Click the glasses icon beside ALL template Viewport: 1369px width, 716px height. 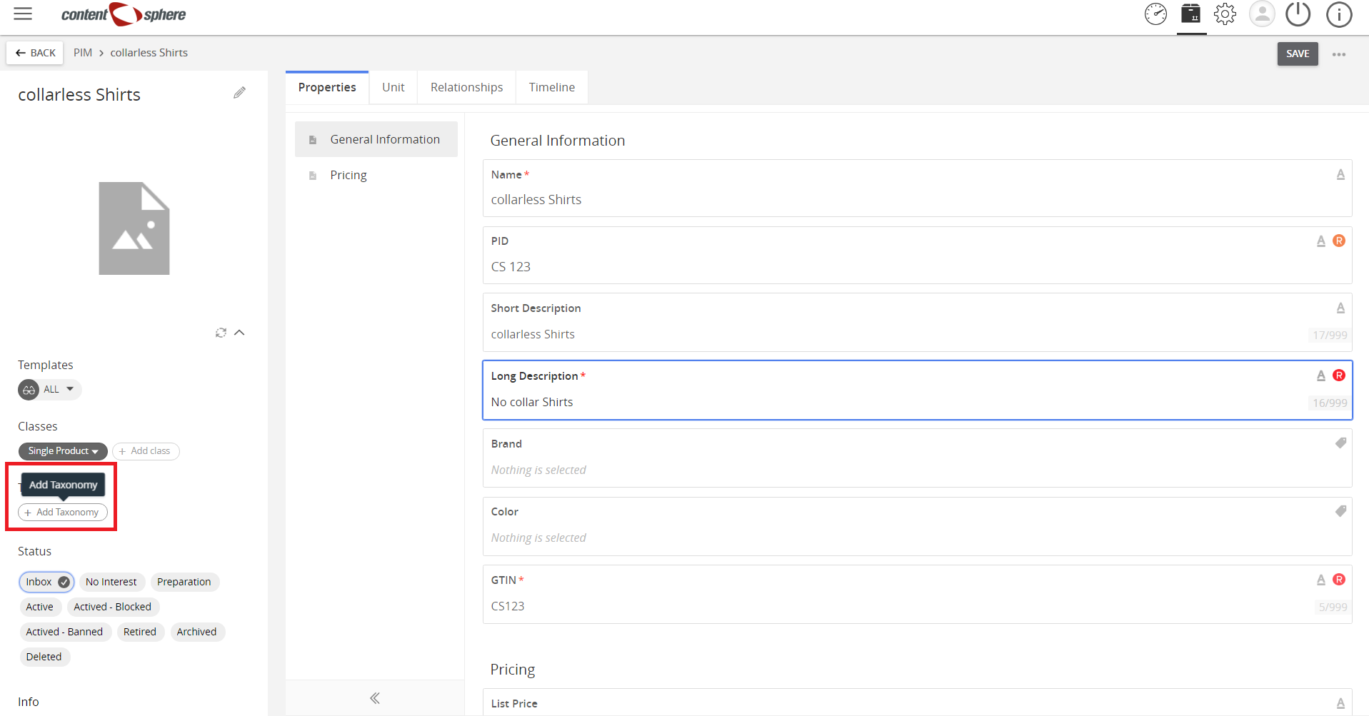pos(29,390)
